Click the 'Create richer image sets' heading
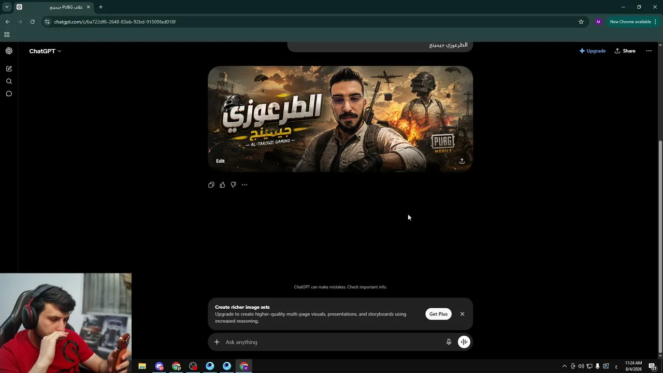This screenshot has height=373, width=663. click(242, 307)
